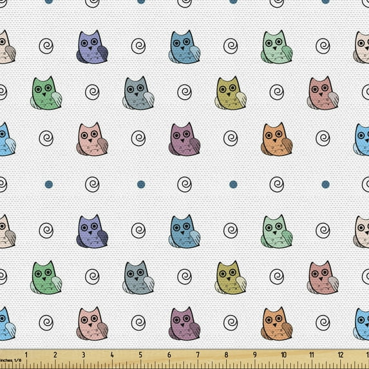Select the teal blue owl in the upper repeat
Viewport: 369px width, 369px height.
coord(184,47)
